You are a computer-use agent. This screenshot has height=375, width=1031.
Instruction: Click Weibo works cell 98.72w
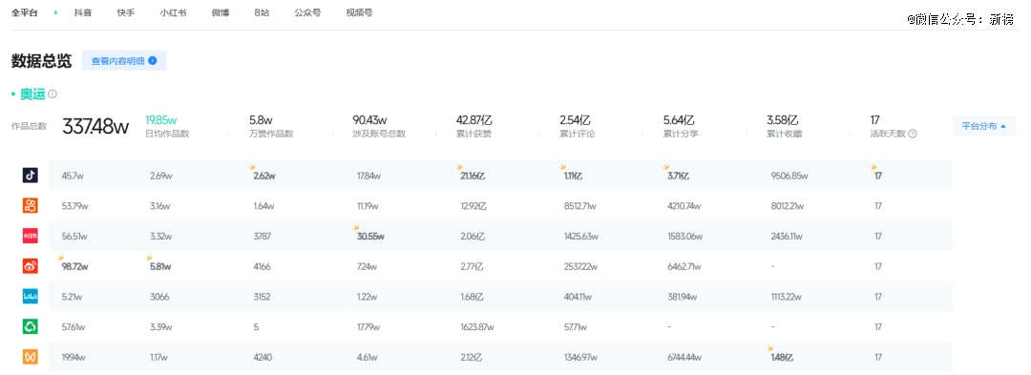click(x=75, y=266)
